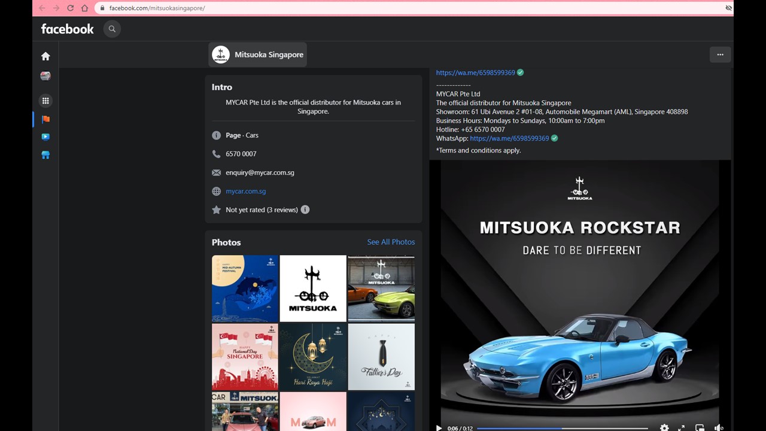The image size is (766, 431).
Task: Open the white Mitsuoka logo photo thumbnail
Action: [x=313, y=289]
